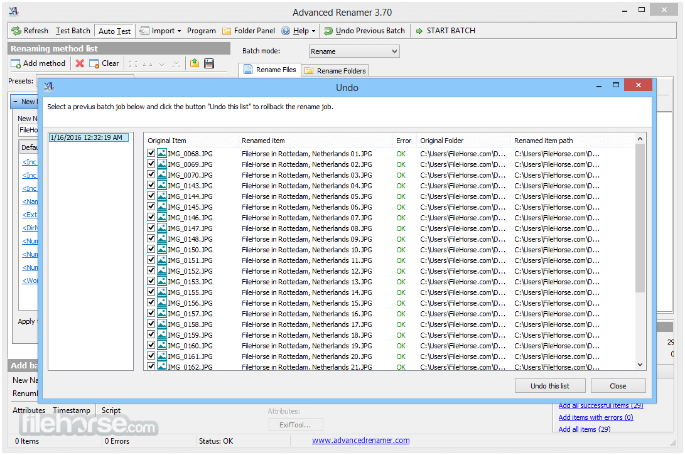
Task: Open the Program menu
Action: (x=202, y=31)
